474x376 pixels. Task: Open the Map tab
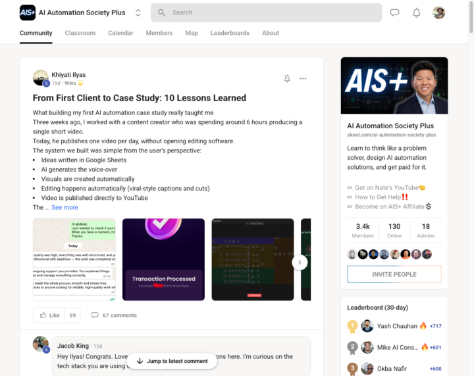click(x=192, y=33)
